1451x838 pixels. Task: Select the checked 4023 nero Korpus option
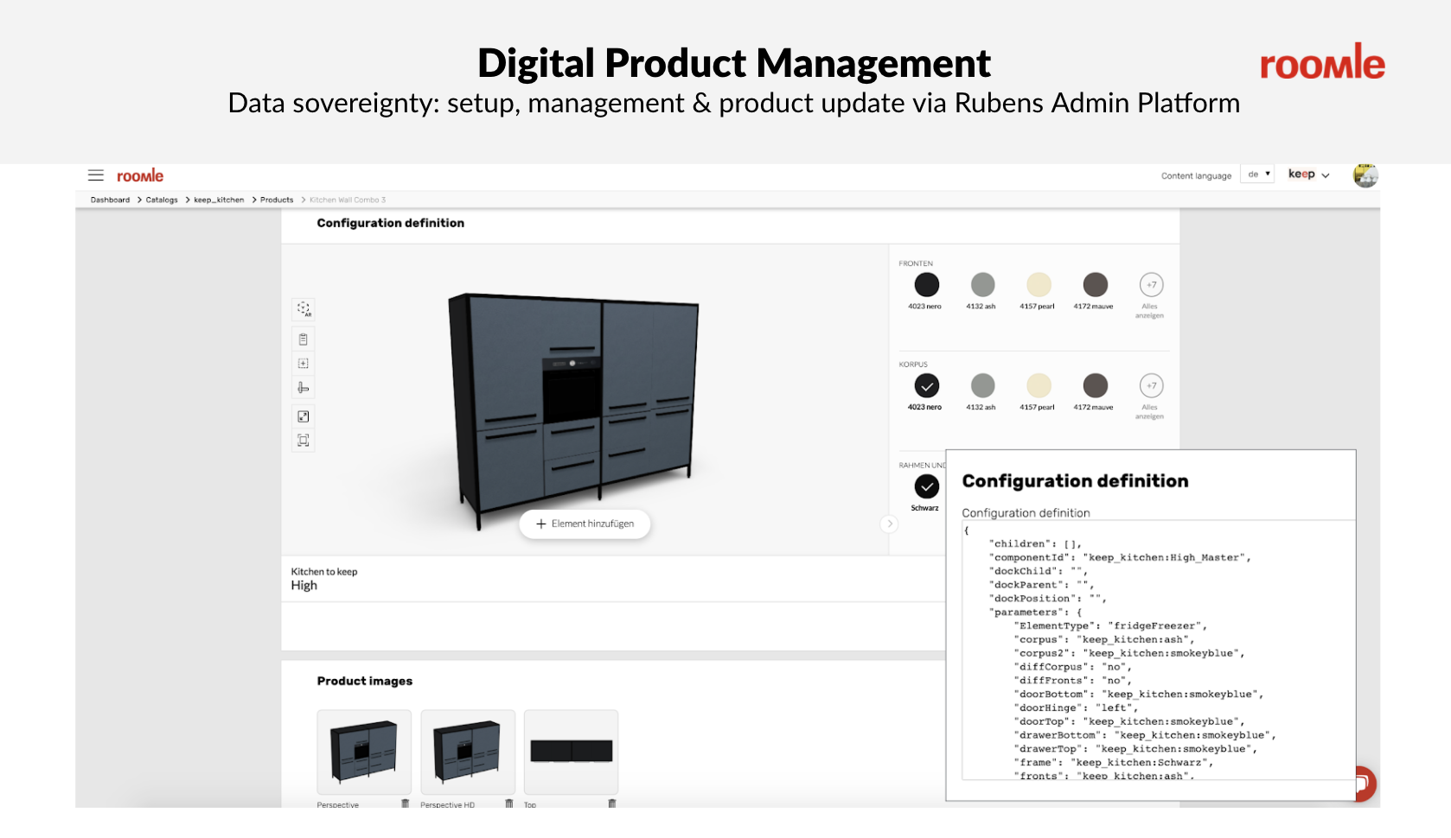coord(926,386)
